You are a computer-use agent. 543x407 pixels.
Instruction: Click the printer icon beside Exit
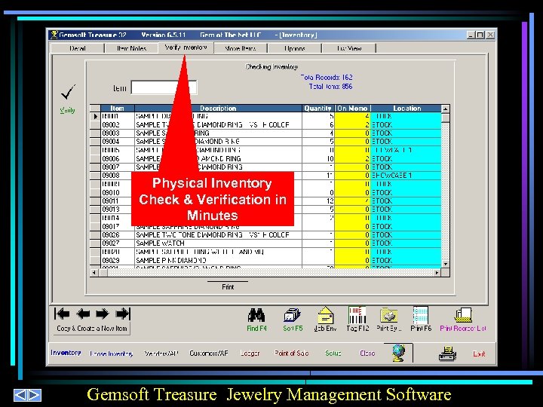coord(447,353)
